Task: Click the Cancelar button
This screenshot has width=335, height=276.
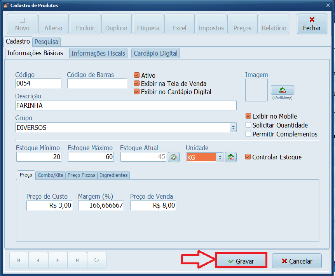Action: 297,261
